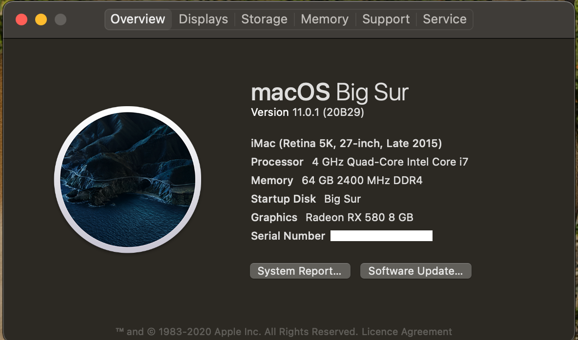Minimize window with the yellow button
The width and height of the screenshot is (578, 340).
[41, 19]
